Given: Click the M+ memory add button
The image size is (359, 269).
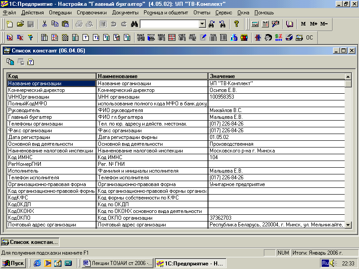Looking at the screenshot, I should click(313, 24).
